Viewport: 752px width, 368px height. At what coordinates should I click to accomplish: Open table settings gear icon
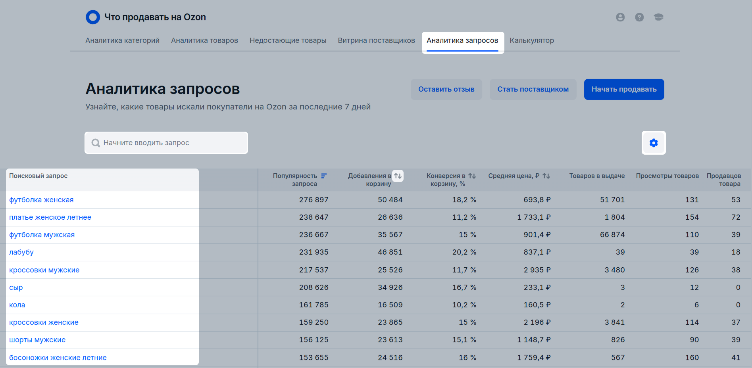654,143
